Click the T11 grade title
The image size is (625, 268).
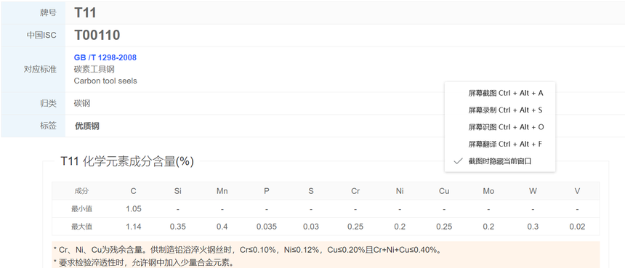(x=85, y=13)
